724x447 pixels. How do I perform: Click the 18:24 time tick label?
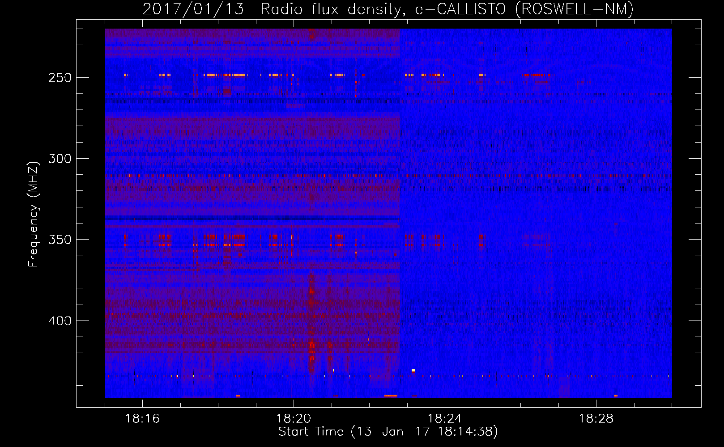click(445, 419)
